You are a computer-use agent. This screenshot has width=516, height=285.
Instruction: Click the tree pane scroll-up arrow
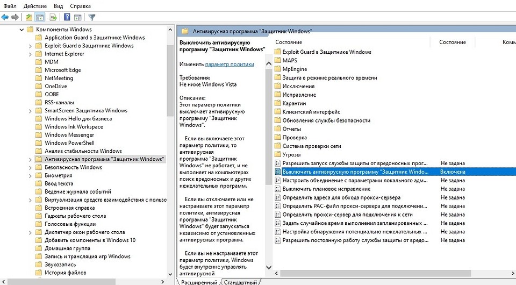pos(171,29)
